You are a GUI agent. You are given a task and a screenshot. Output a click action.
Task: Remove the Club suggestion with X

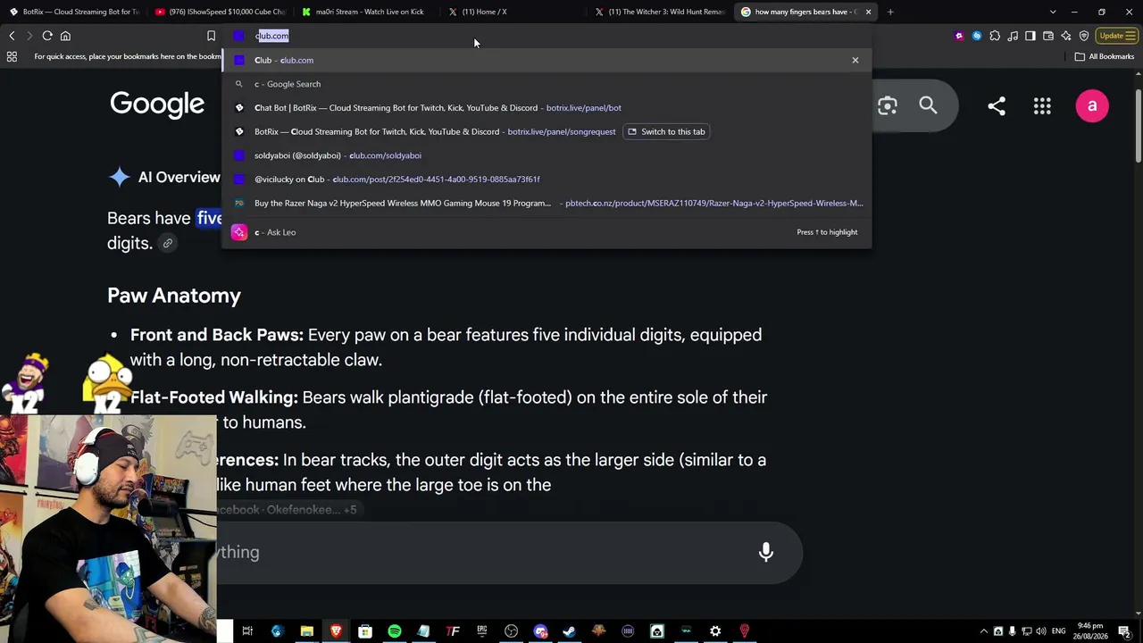[855, 60]
